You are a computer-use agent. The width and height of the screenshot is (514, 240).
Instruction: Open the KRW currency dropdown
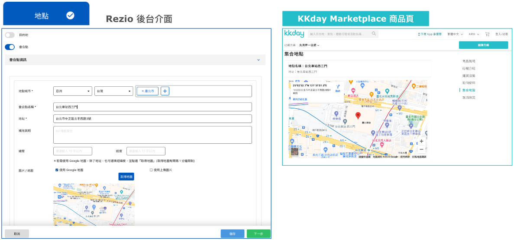tap(474, 34)
